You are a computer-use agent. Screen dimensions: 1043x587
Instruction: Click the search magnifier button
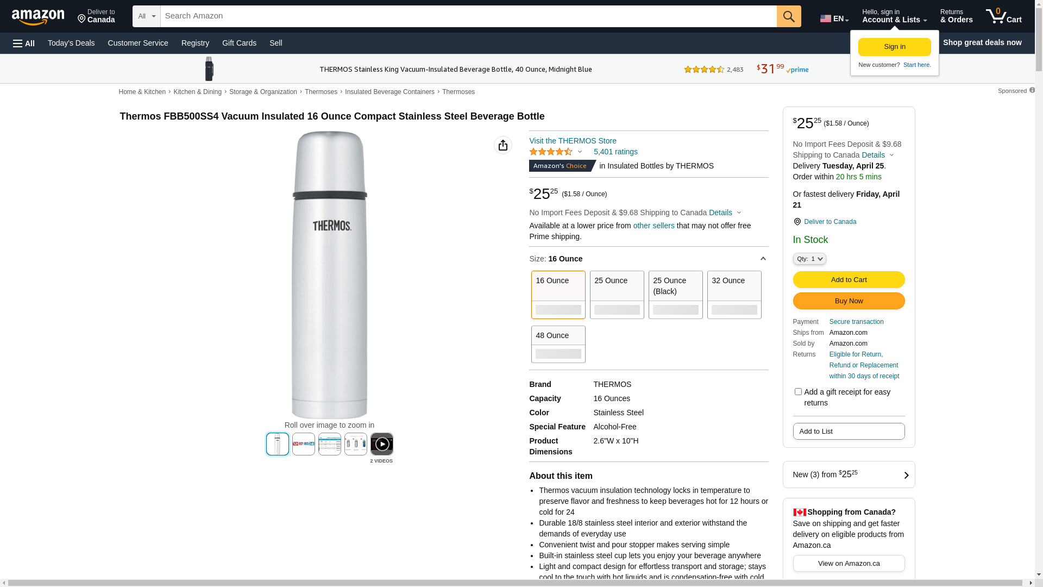tap(788, 16)
